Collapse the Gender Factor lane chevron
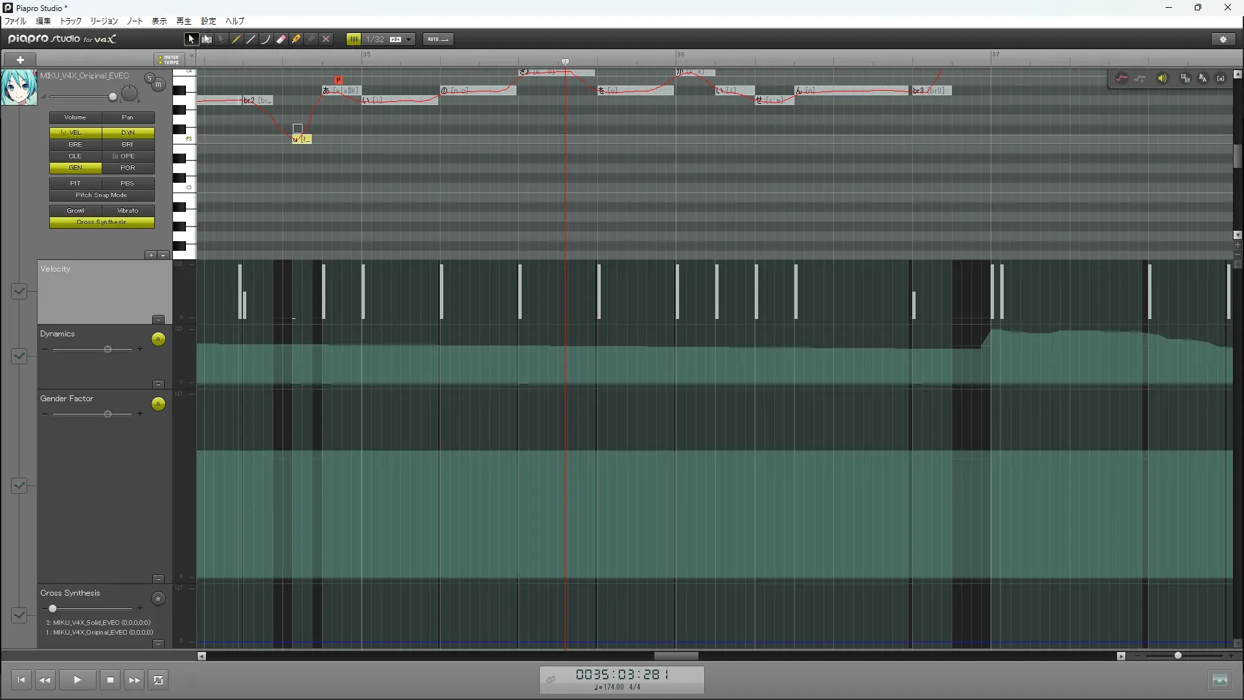The image size is (1244, 700). point(19,485)
